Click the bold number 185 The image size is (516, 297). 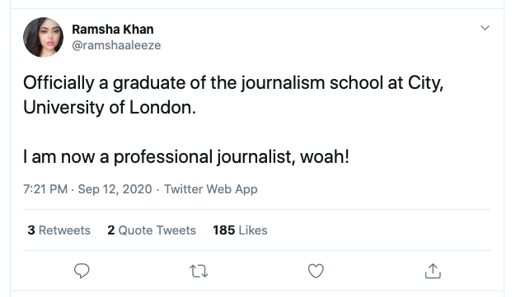coord(223,230)
